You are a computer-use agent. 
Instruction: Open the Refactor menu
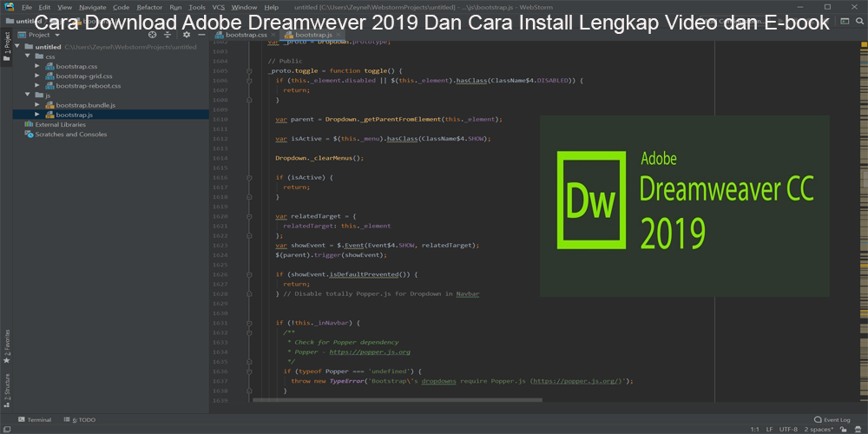click(x=149, y=7)
